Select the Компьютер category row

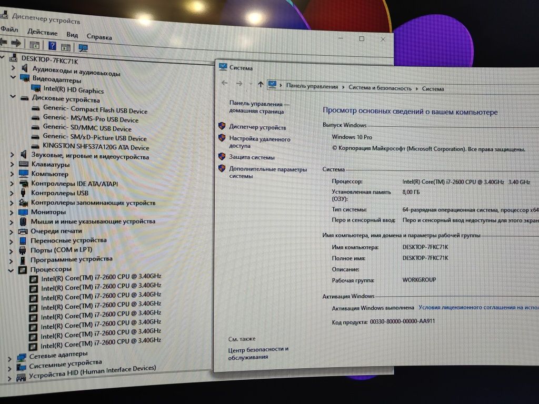49,174
